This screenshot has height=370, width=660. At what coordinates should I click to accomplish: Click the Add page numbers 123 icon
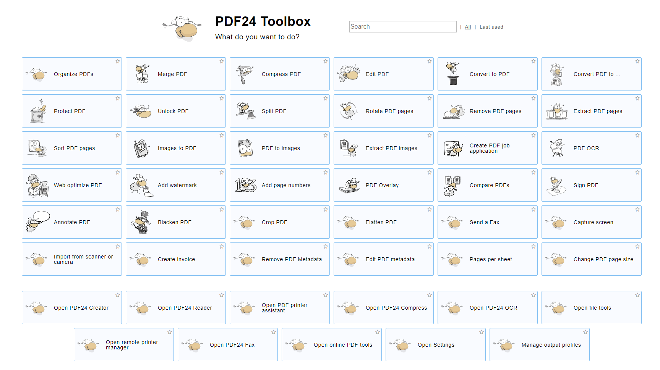245,185
